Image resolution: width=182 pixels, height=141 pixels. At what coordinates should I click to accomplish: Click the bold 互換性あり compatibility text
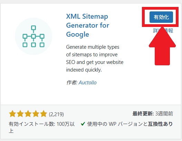point(160,124)
